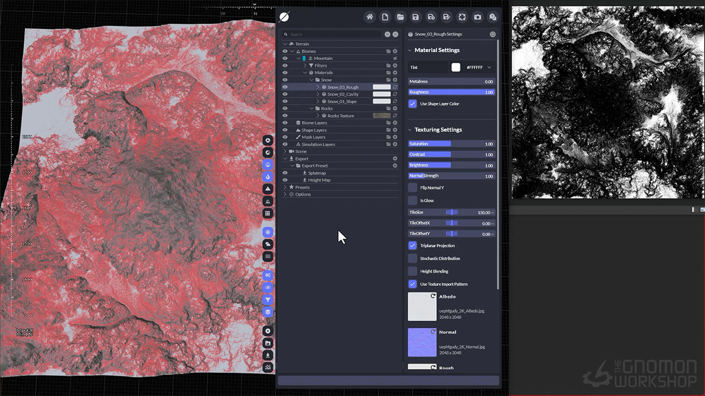This screenshot has height=396, width=705.
Task: Click the grid icon in viewport sidebar
Action: [x=268, y=213]
